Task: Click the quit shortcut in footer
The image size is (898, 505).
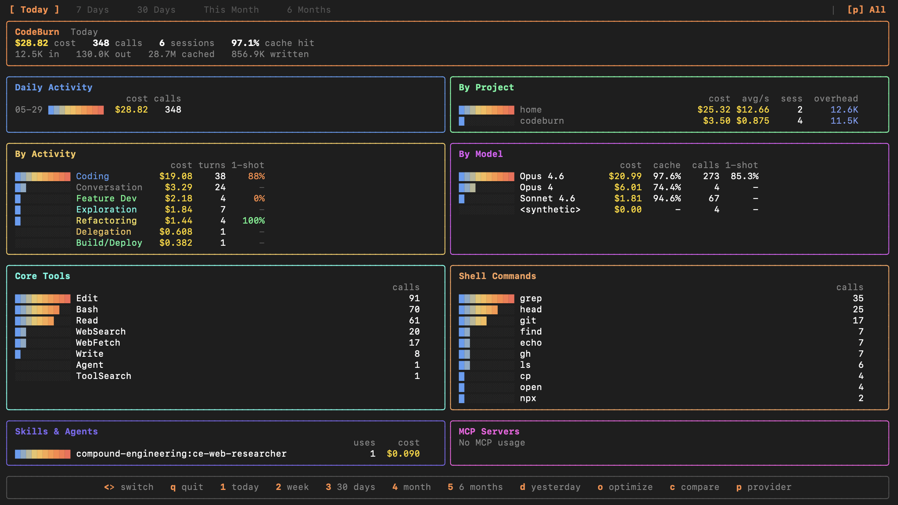Action: [x=187, y=487]
